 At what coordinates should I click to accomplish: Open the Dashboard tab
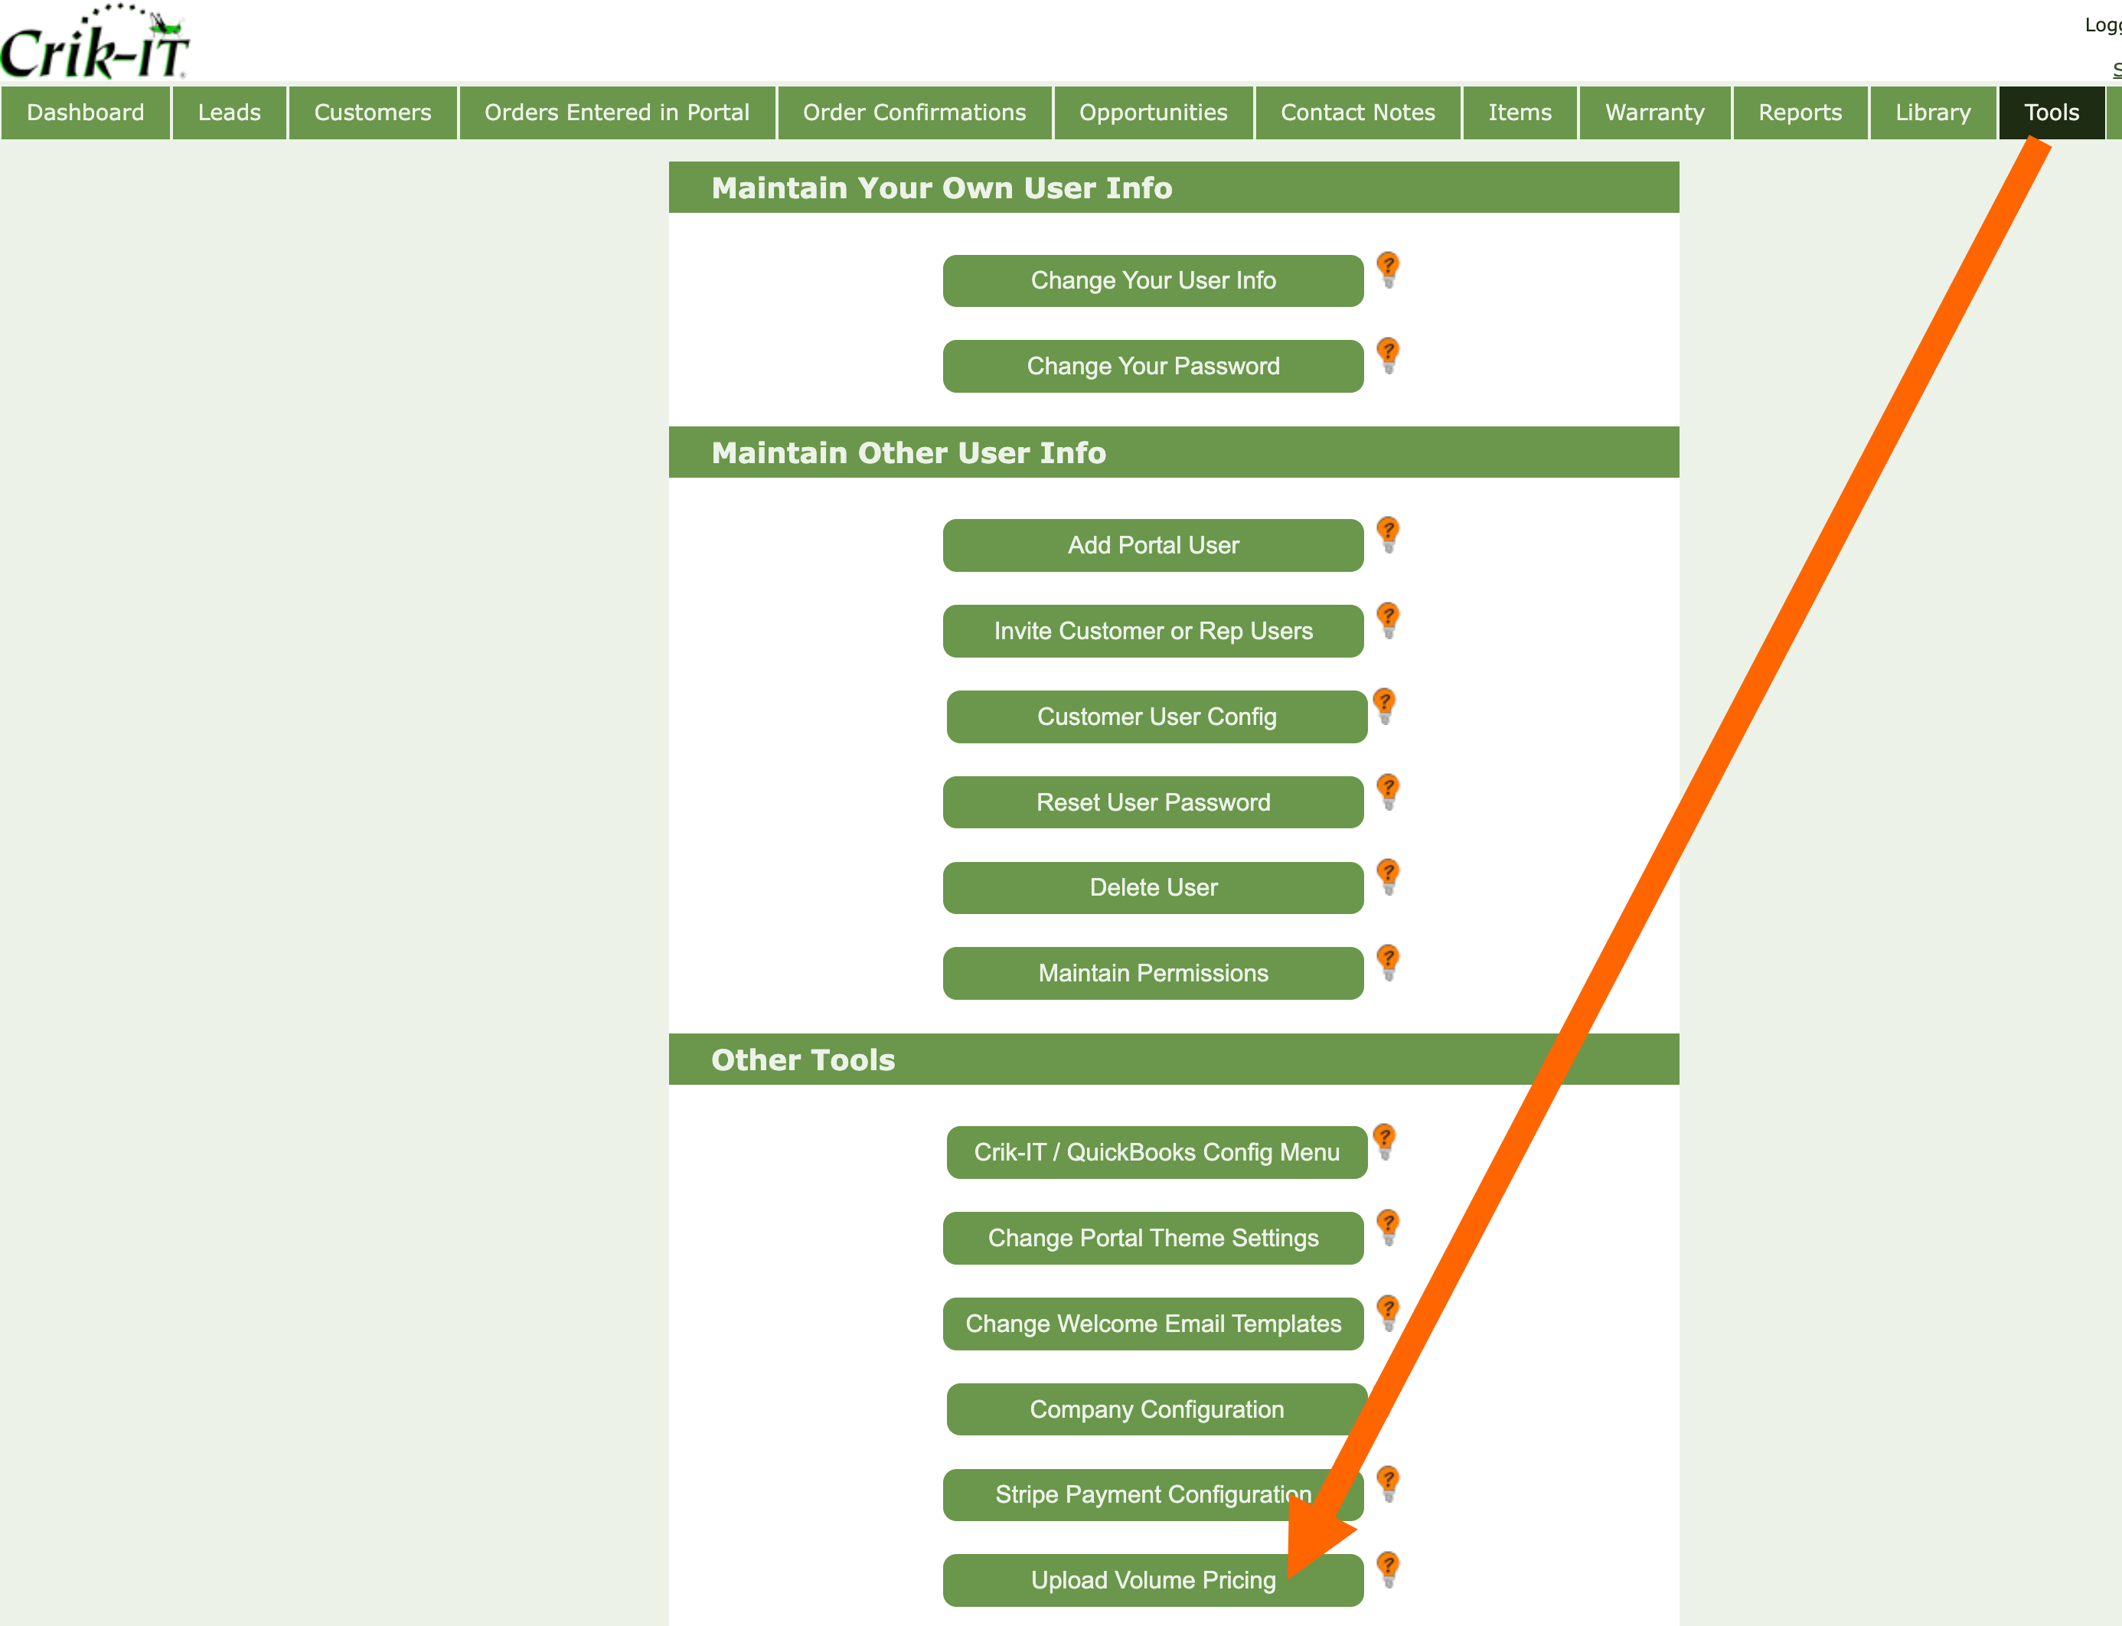point(85,113)
